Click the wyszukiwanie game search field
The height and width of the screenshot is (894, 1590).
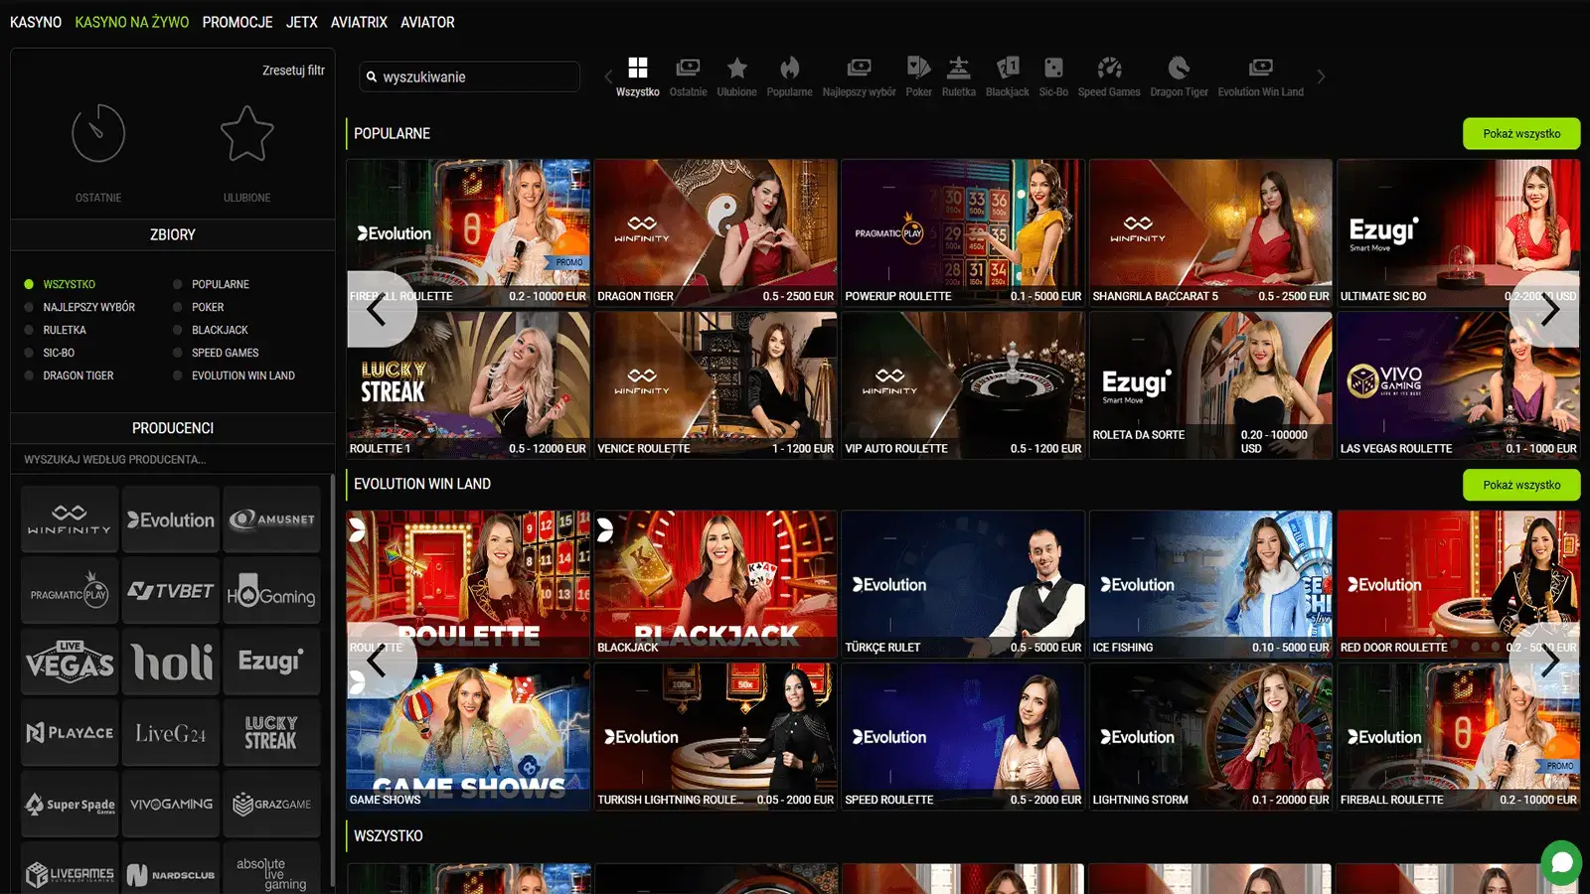[x=470, y=76]
